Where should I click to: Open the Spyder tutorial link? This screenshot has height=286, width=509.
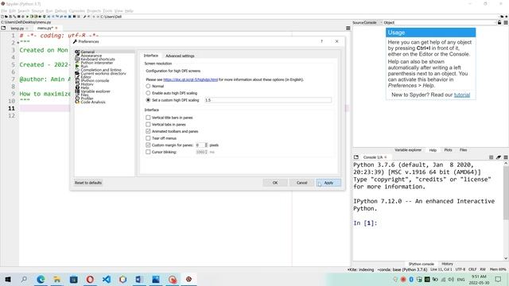(461, 95)
